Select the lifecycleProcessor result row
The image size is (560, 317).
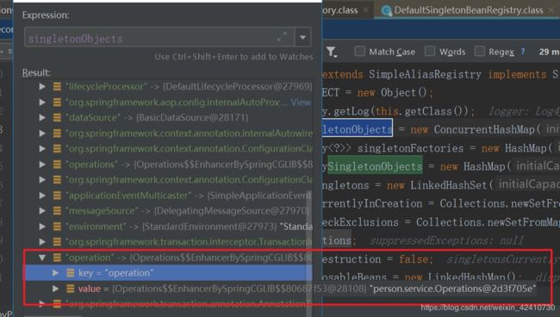pos(168,86)
